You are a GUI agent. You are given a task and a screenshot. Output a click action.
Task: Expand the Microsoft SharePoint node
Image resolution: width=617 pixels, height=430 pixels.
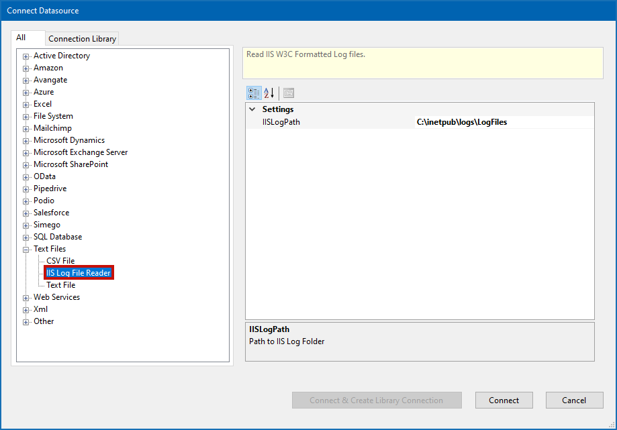(26, 165)
